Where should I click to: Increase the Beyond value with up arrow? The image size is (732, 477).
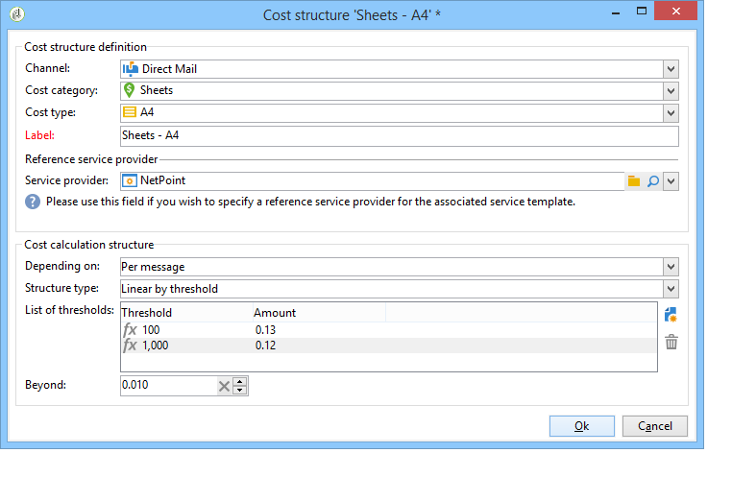(x=240, y=381)
